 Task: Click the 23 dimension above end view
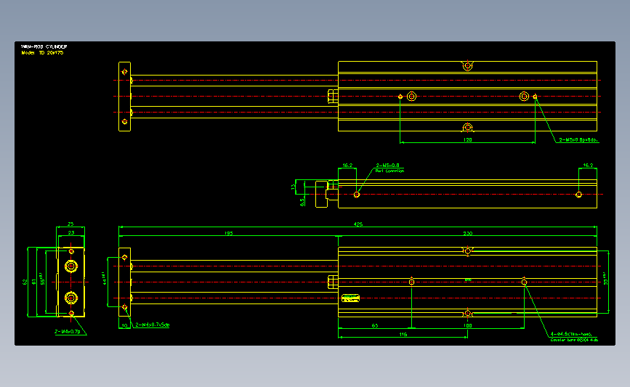click(x=71, y=233)
